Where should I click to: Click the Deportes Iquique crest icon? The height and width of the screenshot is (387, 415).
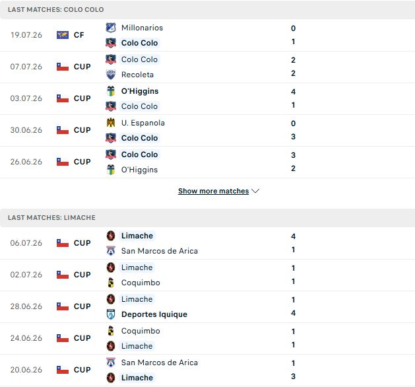[111, 314]
